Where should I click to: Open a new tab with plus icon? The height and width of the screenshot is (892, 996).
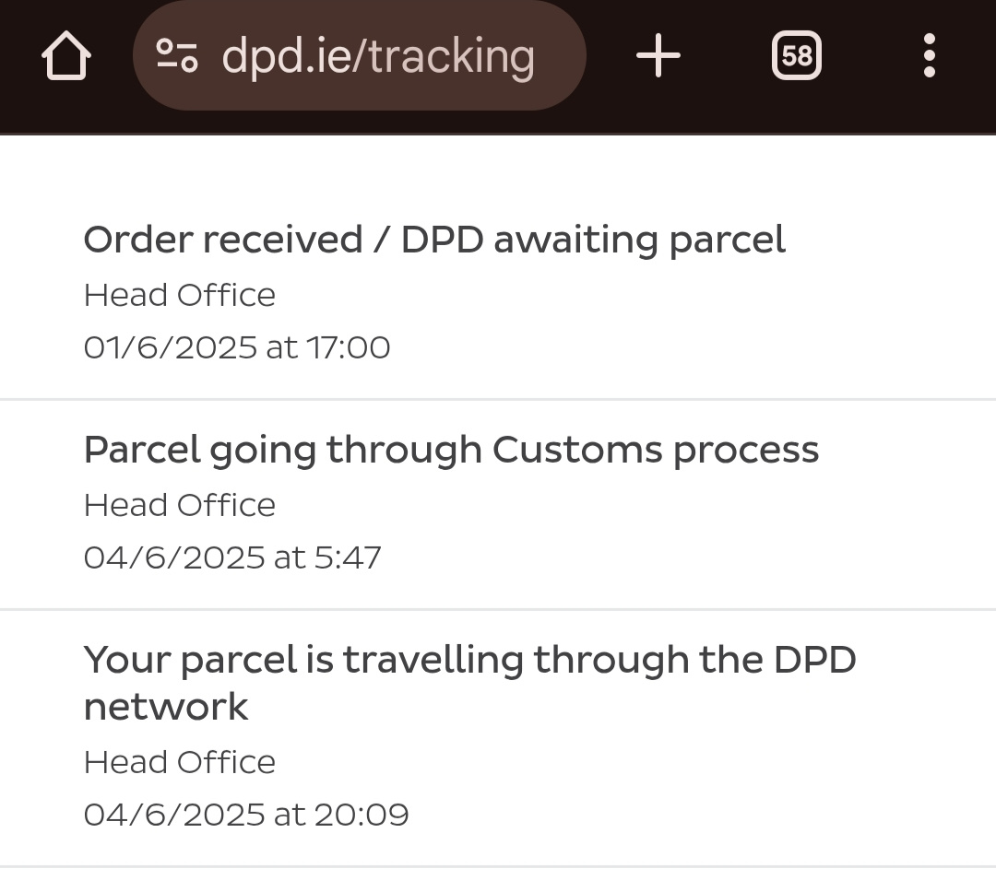(x=658, y=57)
